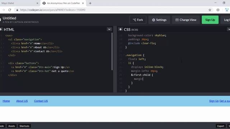Expand the HTML panel dropdown arrow
The width and height of the screenshot is (230, 129).
(x=109, y=29)
